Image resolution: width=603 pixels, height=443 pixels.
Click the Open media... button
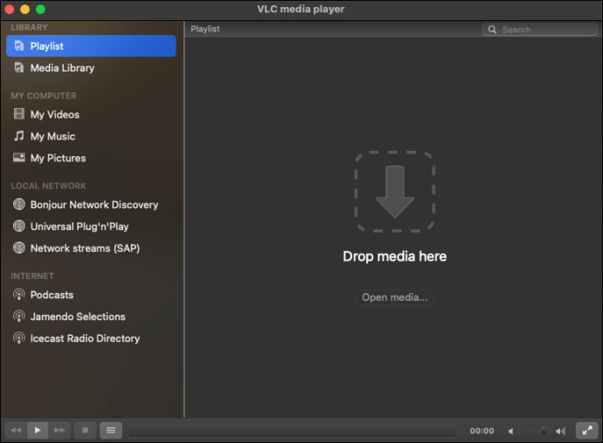coord(395,297)
